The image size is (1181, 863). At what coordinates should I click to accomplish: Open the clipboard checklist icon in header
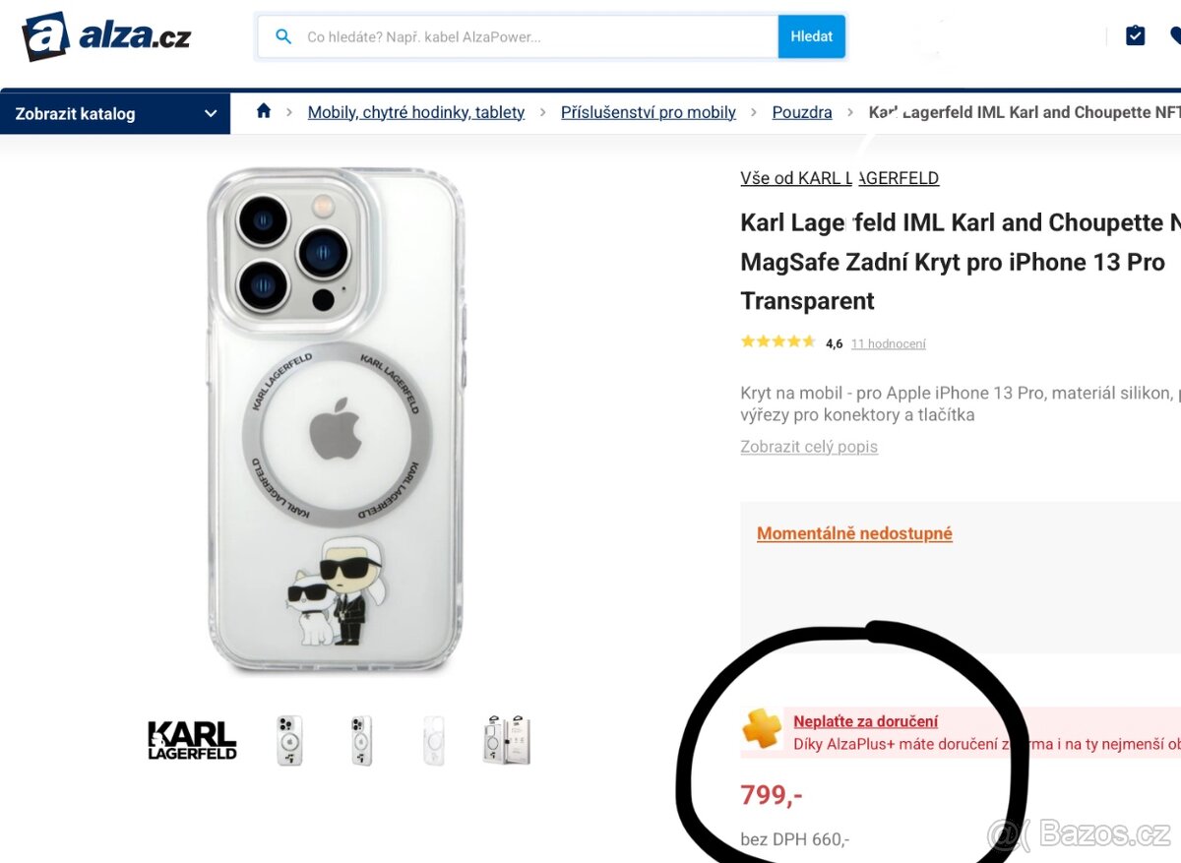click(x=1135, y=36)
